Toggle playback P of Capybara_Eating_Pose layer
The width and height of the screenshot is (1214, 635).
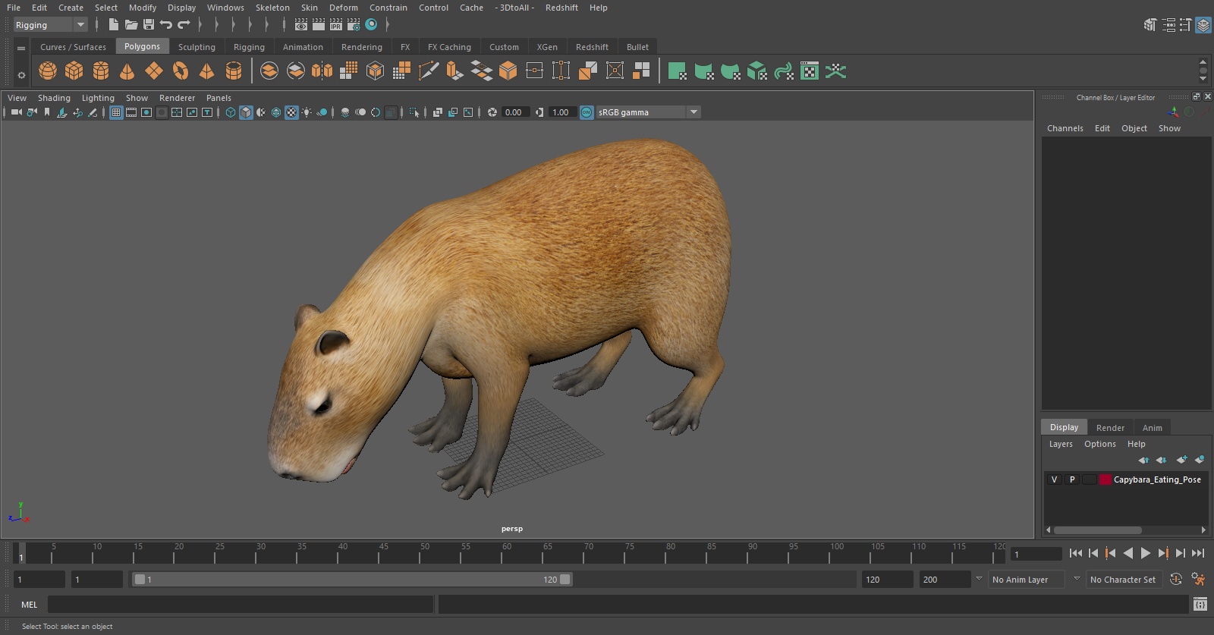1072,479
